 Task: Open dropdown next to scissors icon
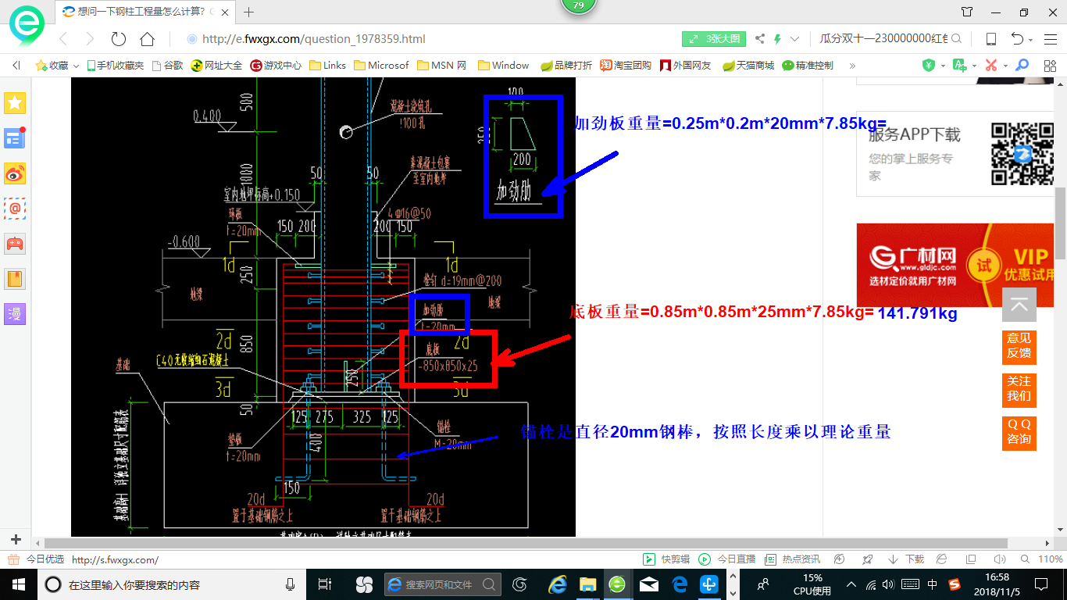click(x=1005, y=66)
